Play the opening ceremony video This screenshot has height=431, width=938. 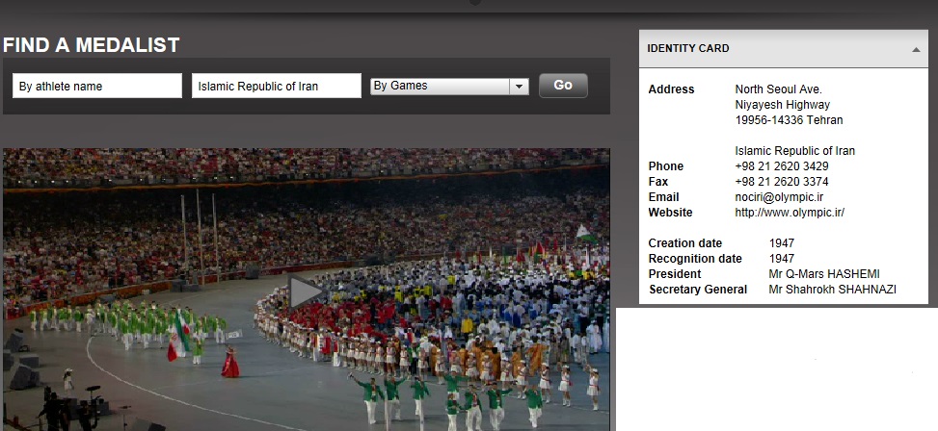click(x=307, y=292)
